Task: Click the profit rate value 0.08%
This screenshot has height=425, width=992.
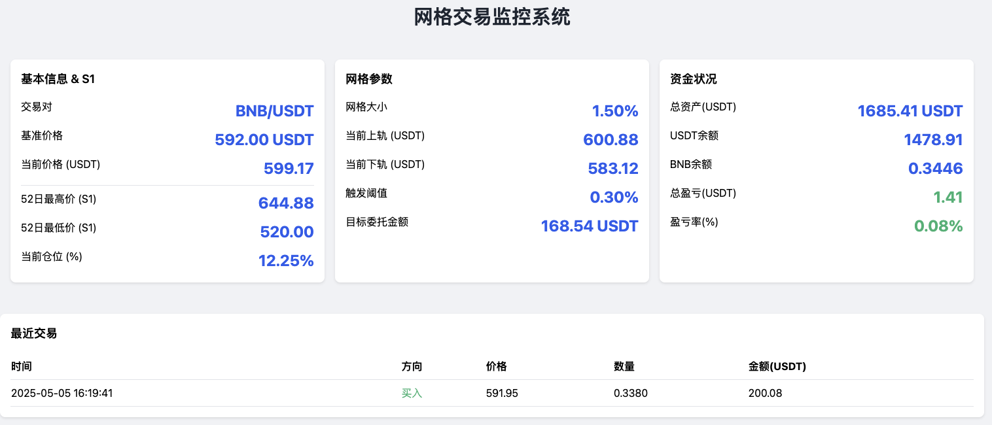Action: (x=938, y=226)
